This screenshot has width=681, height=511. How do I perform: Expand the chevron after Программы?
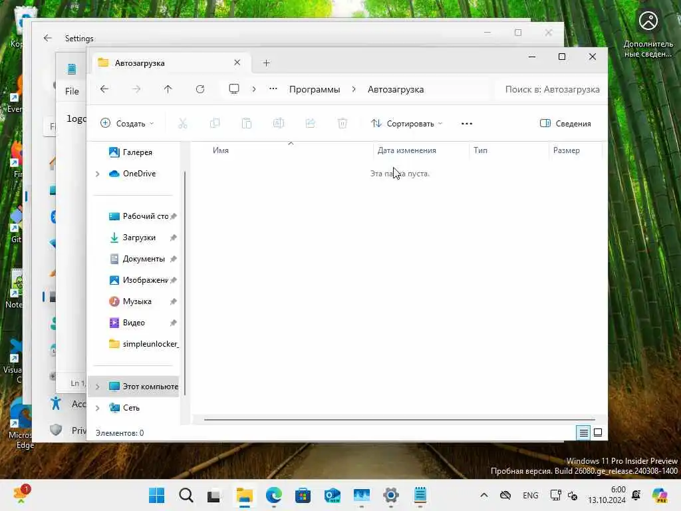coord(354,89)
